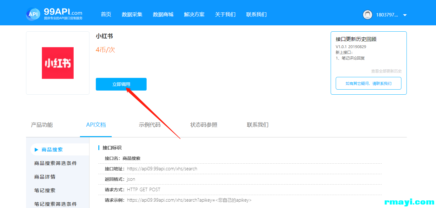Open 查看全部更新历史 link
The width and height of the screenshot is (436, 208).
click(386, 71)
